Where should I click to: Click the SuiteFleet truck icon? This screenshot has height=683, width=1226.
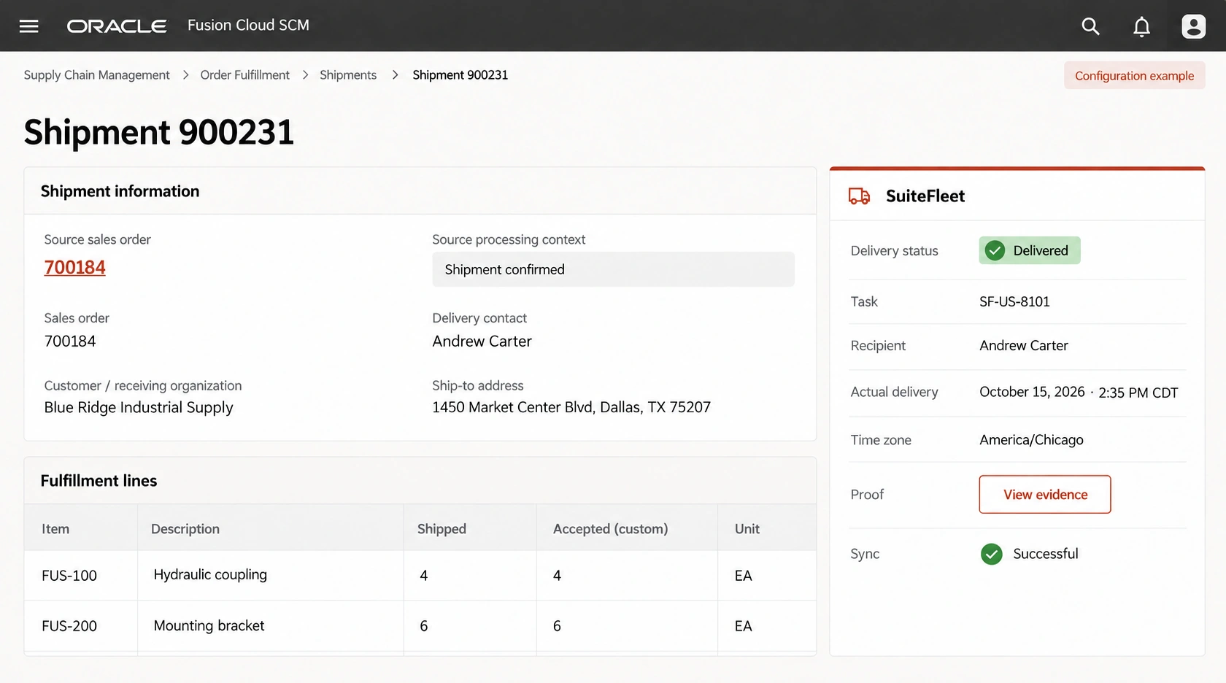(x=859, y=196)
